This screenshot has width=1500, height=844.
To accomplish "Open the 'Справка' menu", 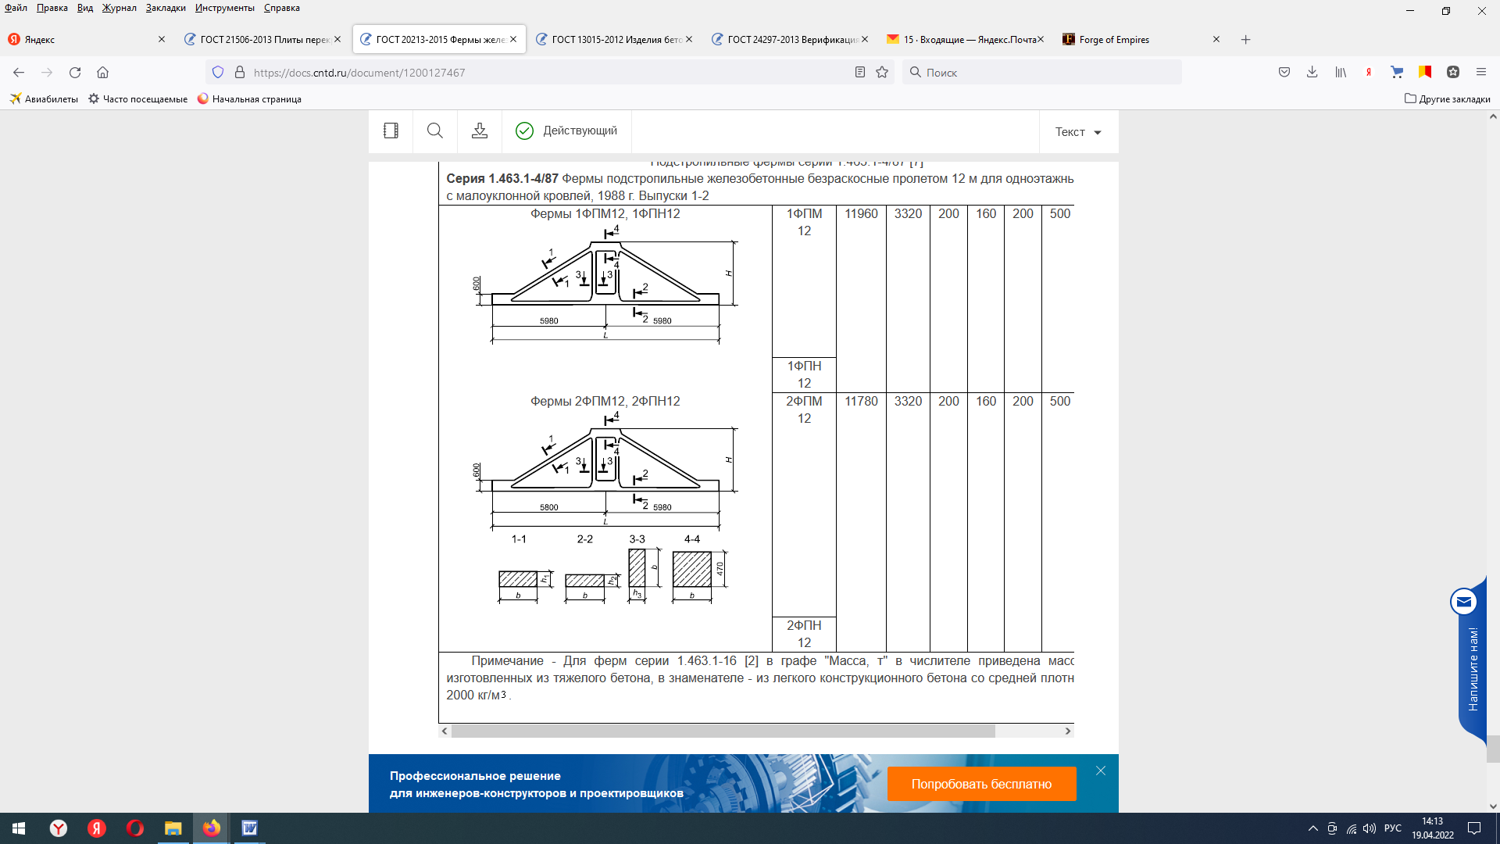I will pos(282,8).
